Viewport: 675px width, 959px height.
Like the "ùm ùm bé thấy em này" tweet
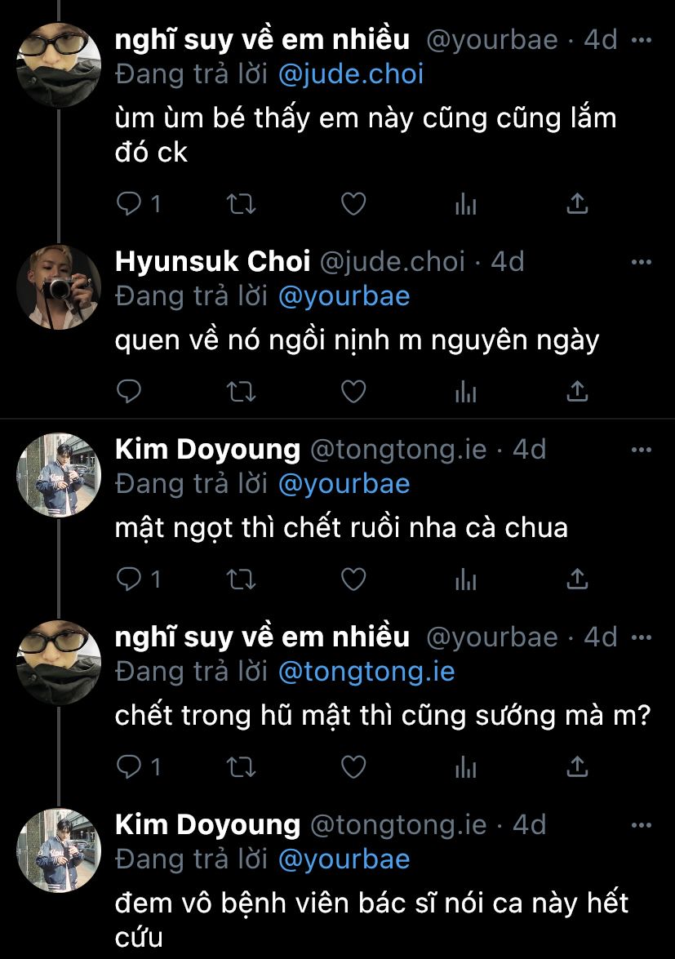(x=353, y=204)
